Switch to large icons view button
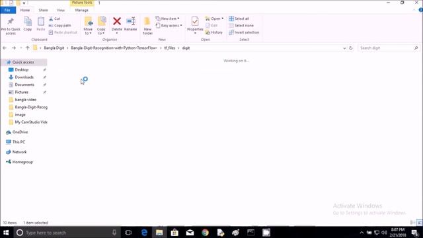Screen dimensions: 423x238 pos(419,223)
